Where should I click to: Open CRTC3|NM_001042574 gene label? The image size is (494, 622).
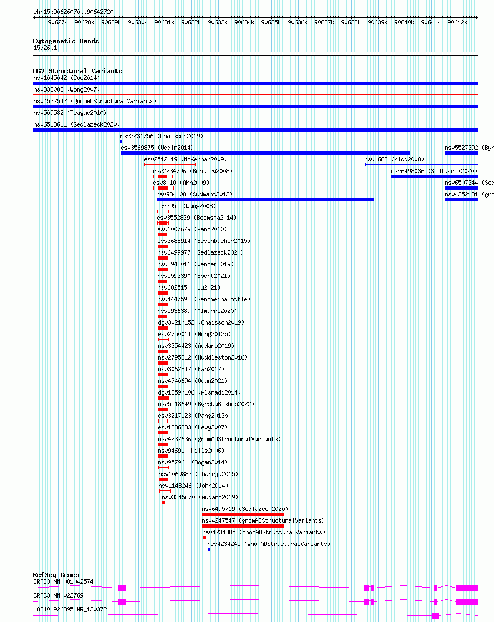pos(63,582)
